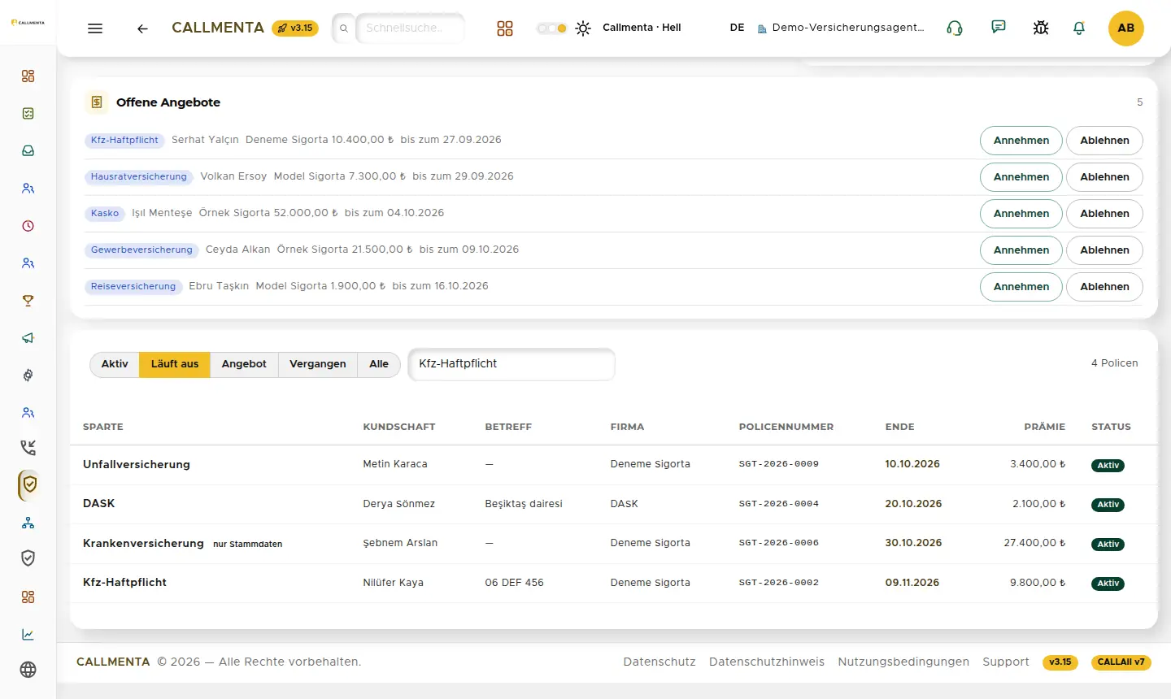Sort the table by the PRÄMIE column
Image resolution: width=1171 pixels, height=699 pixels.
pos(1045,427)
